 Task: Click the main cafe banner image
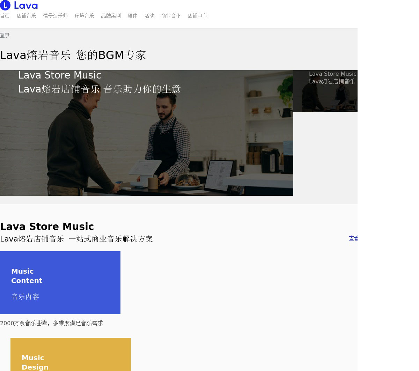coord(147,133)
